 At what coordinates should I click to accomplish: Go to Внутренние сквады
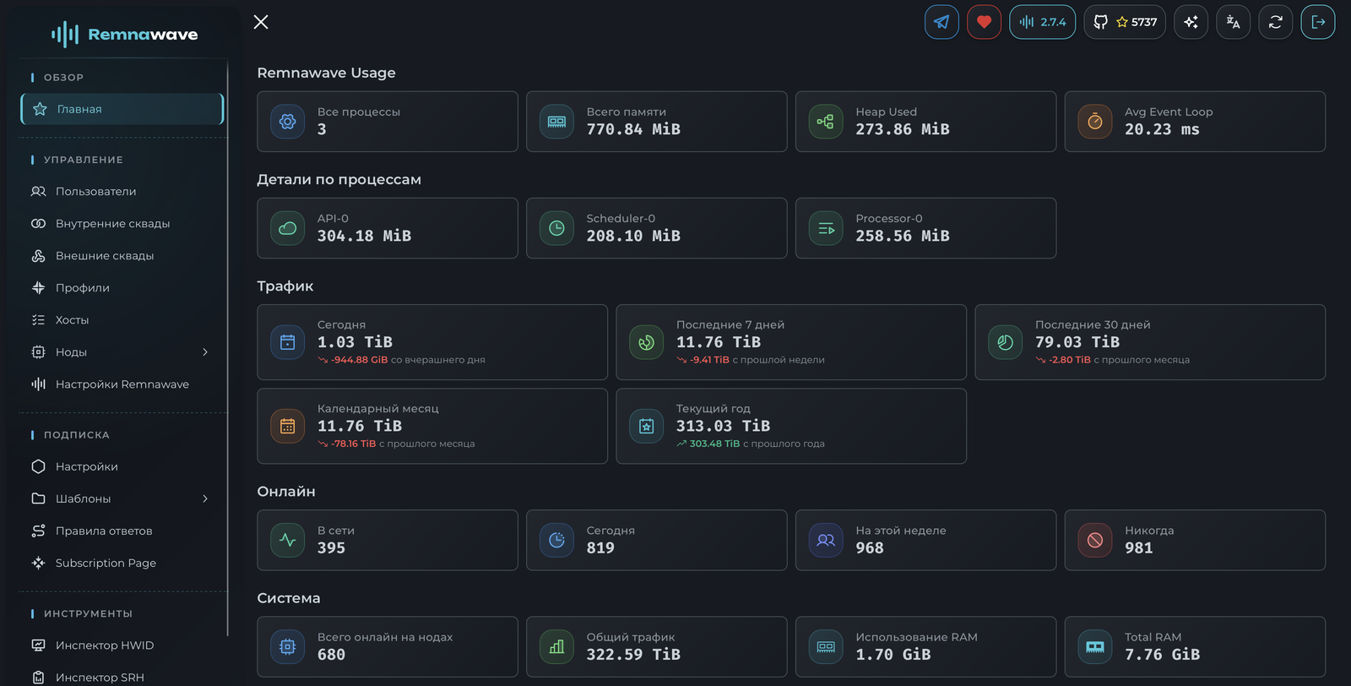[x=122, y=224]
